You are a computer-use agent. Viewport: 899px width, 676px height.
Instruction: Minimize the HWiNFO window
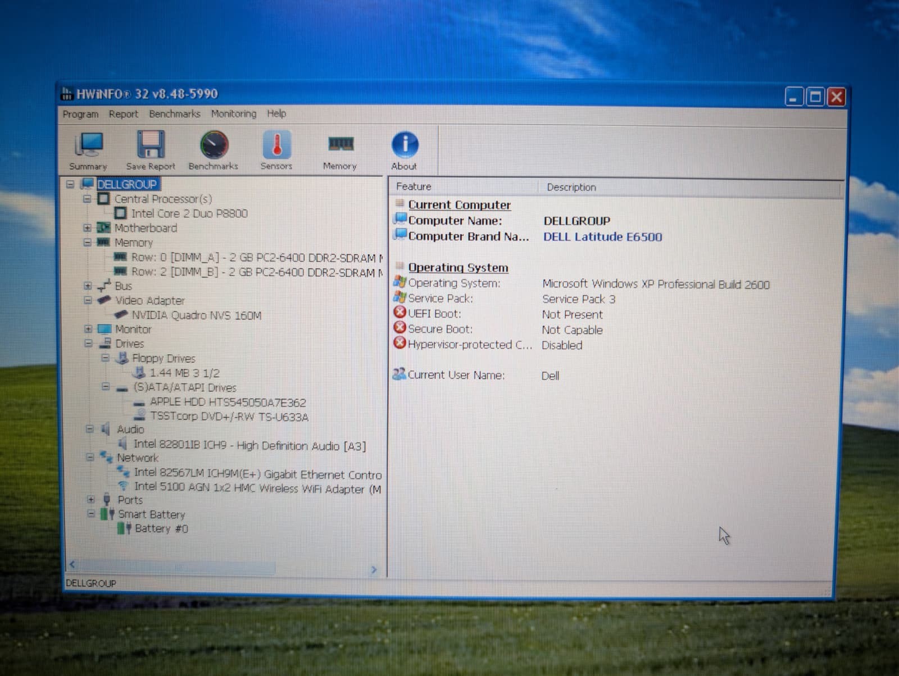click(793, 97)
